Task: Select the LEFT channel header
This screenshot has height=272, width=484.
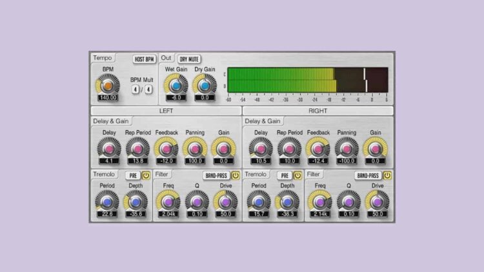Action: coord(166,111)
